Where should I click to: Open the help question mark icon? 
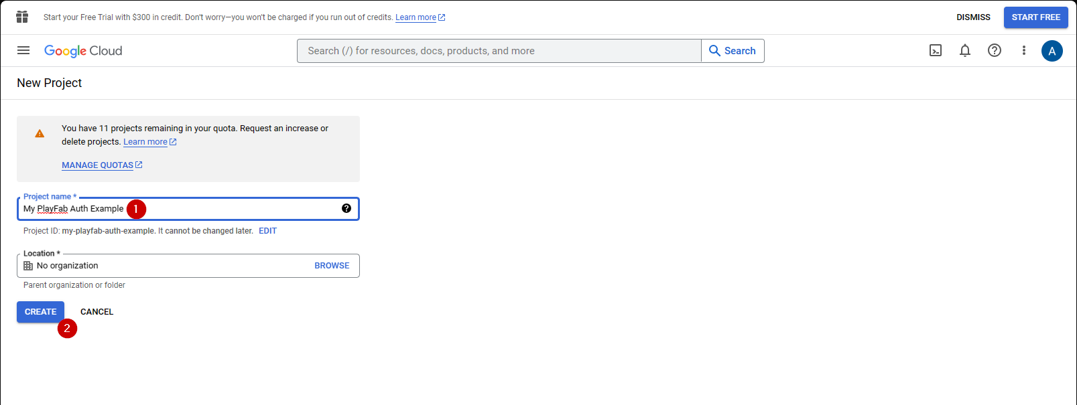coord(995,50)
